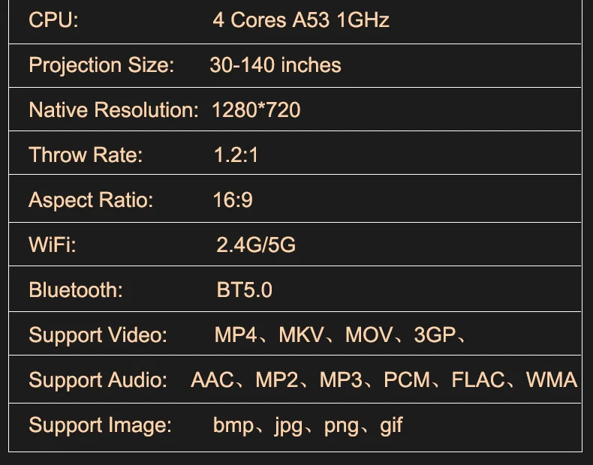The image size is (593, 465).
Task: Click the "Throw Rate:" label
Action: coord(86,155)
